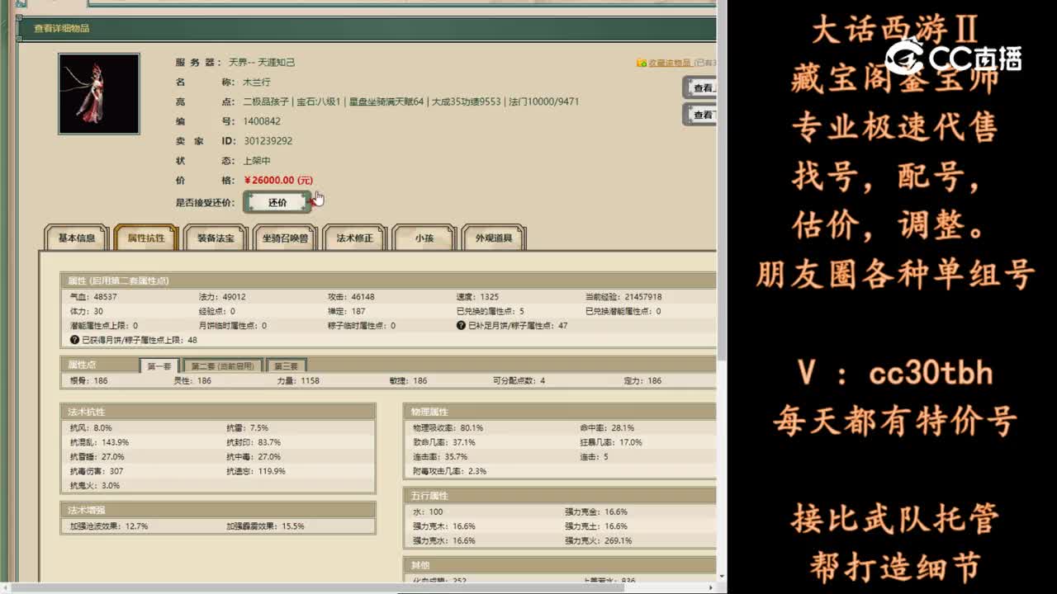Viewport: 1057px width, 594px height.
Task: Click the 收藏该物品 favorite star icon
Action: 641,63
